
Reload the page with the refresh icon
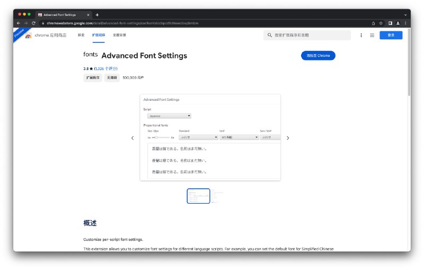tap(34, 23)
